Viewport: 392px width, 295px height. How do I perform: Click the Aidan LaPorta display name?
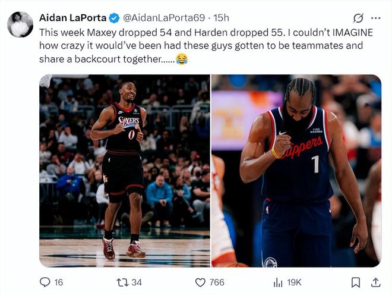[x=72, y=18]
